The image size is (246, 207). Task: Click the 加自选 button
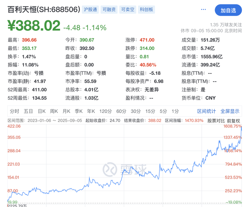tap(228, 10)
